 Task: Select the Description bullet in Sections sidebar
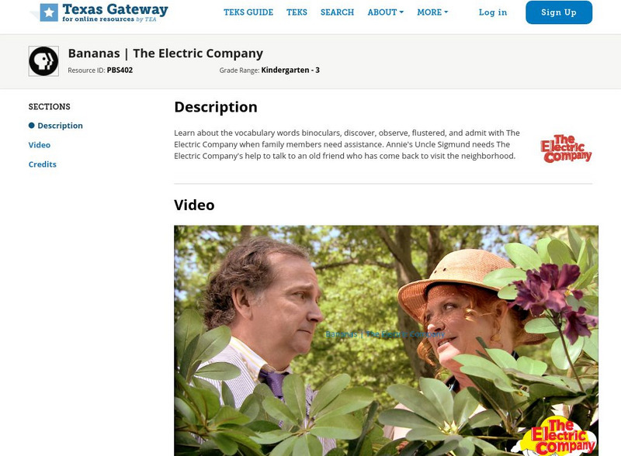(32, 126)
